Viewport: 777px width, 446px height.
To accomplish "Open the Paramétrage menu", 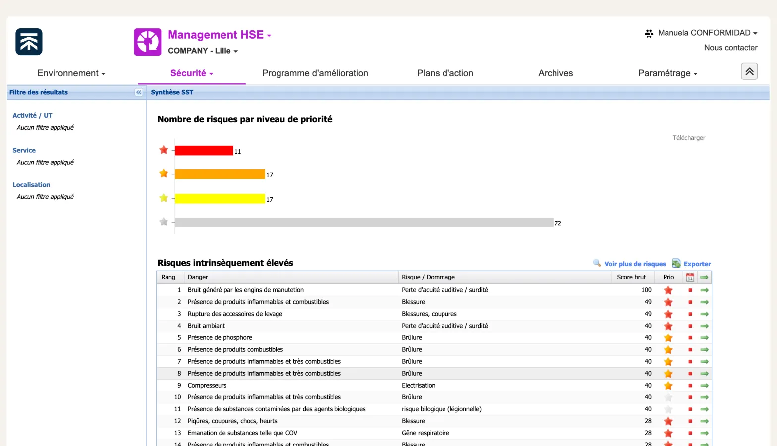I will pyautogui.click(x=667, y=73).
